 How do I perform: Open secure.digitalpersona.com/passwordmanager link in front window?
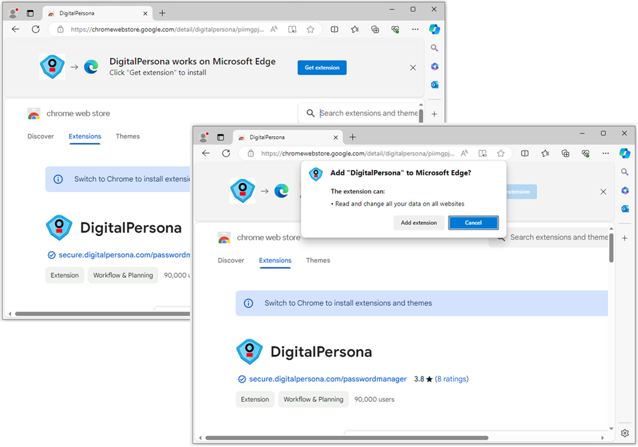coord(328,379)
